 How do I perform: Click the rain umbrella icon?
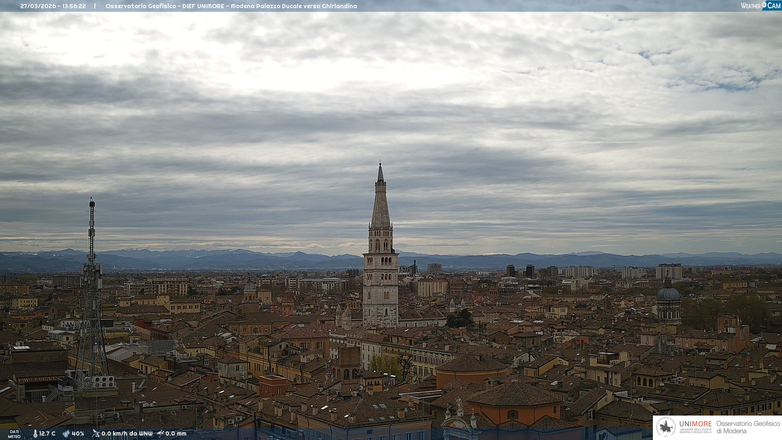pyautogui.click(x=160, y=433)
